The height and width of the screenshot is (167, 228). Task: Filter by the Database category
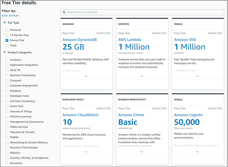coord(7,91)
